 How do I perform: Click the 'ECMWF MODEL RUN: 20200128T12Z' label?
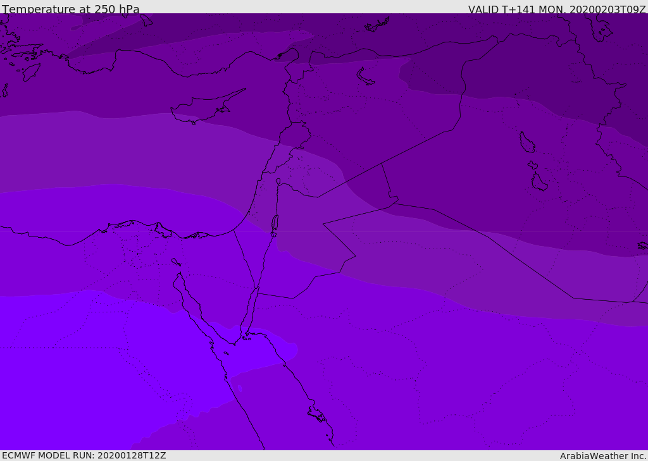tap(84, 455)
